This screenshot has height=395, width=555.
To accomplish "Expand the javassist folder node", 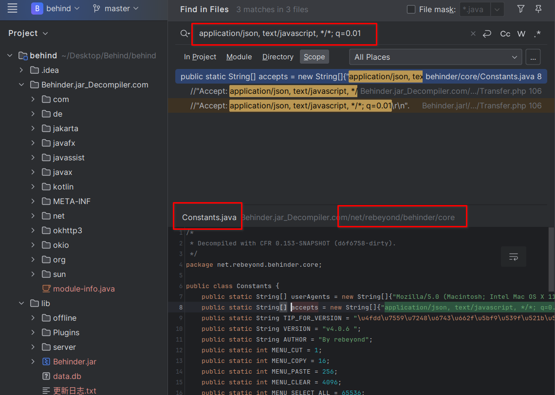I will pyautogui.click(x=33, y=157).
